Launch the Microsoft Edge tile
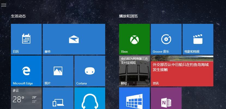The image size is (226, 109). coord(26,71)
